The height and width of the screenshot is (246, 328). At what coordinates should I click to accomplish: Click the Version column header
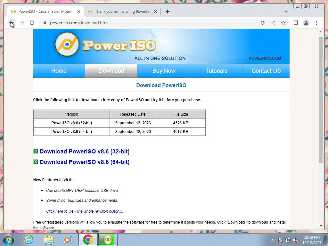(x=72, y=114)
